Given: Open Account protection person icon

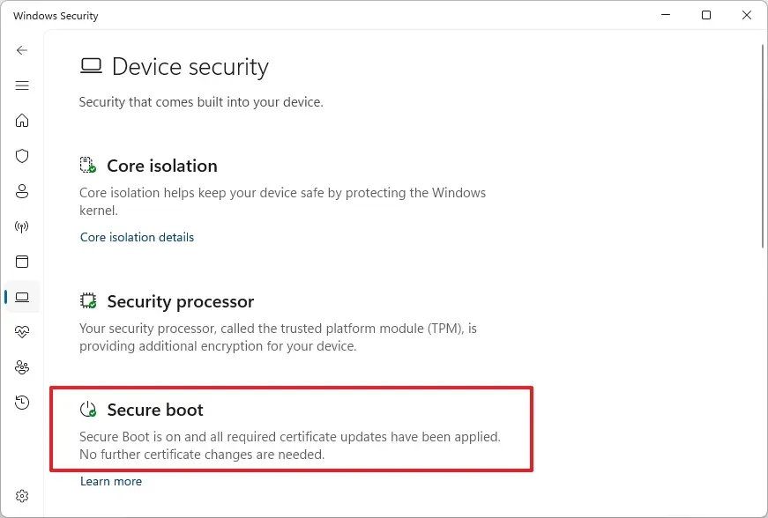Looking at the screenshot, I should [21, 191].
